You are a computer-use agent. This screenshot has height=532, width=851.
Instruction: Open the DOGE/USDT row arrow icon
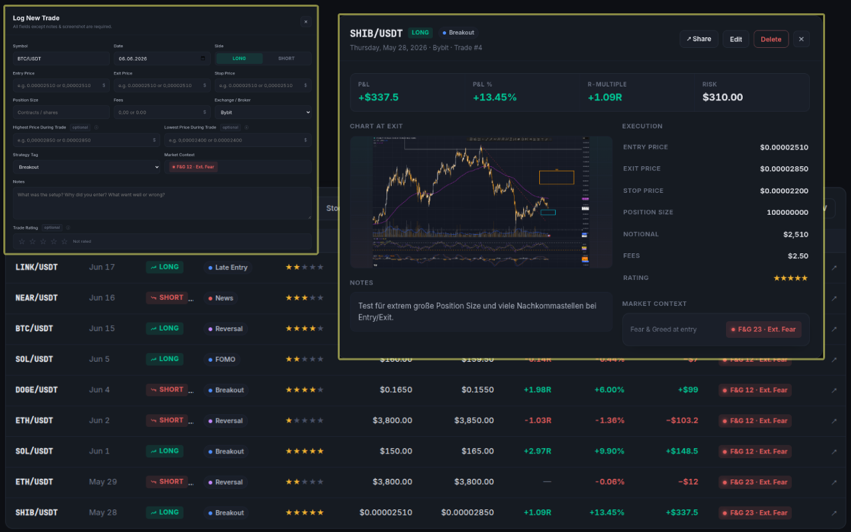tap(834, 390)
